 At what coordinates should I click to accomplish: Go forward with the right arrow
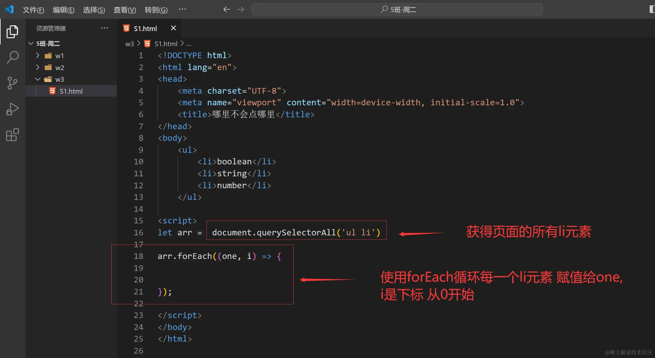tap(241, 10)
